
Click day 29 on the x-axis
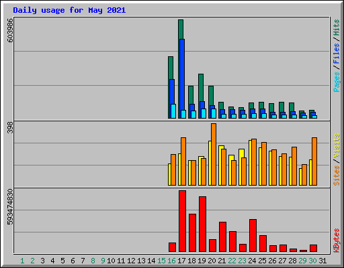pos(302,261)
